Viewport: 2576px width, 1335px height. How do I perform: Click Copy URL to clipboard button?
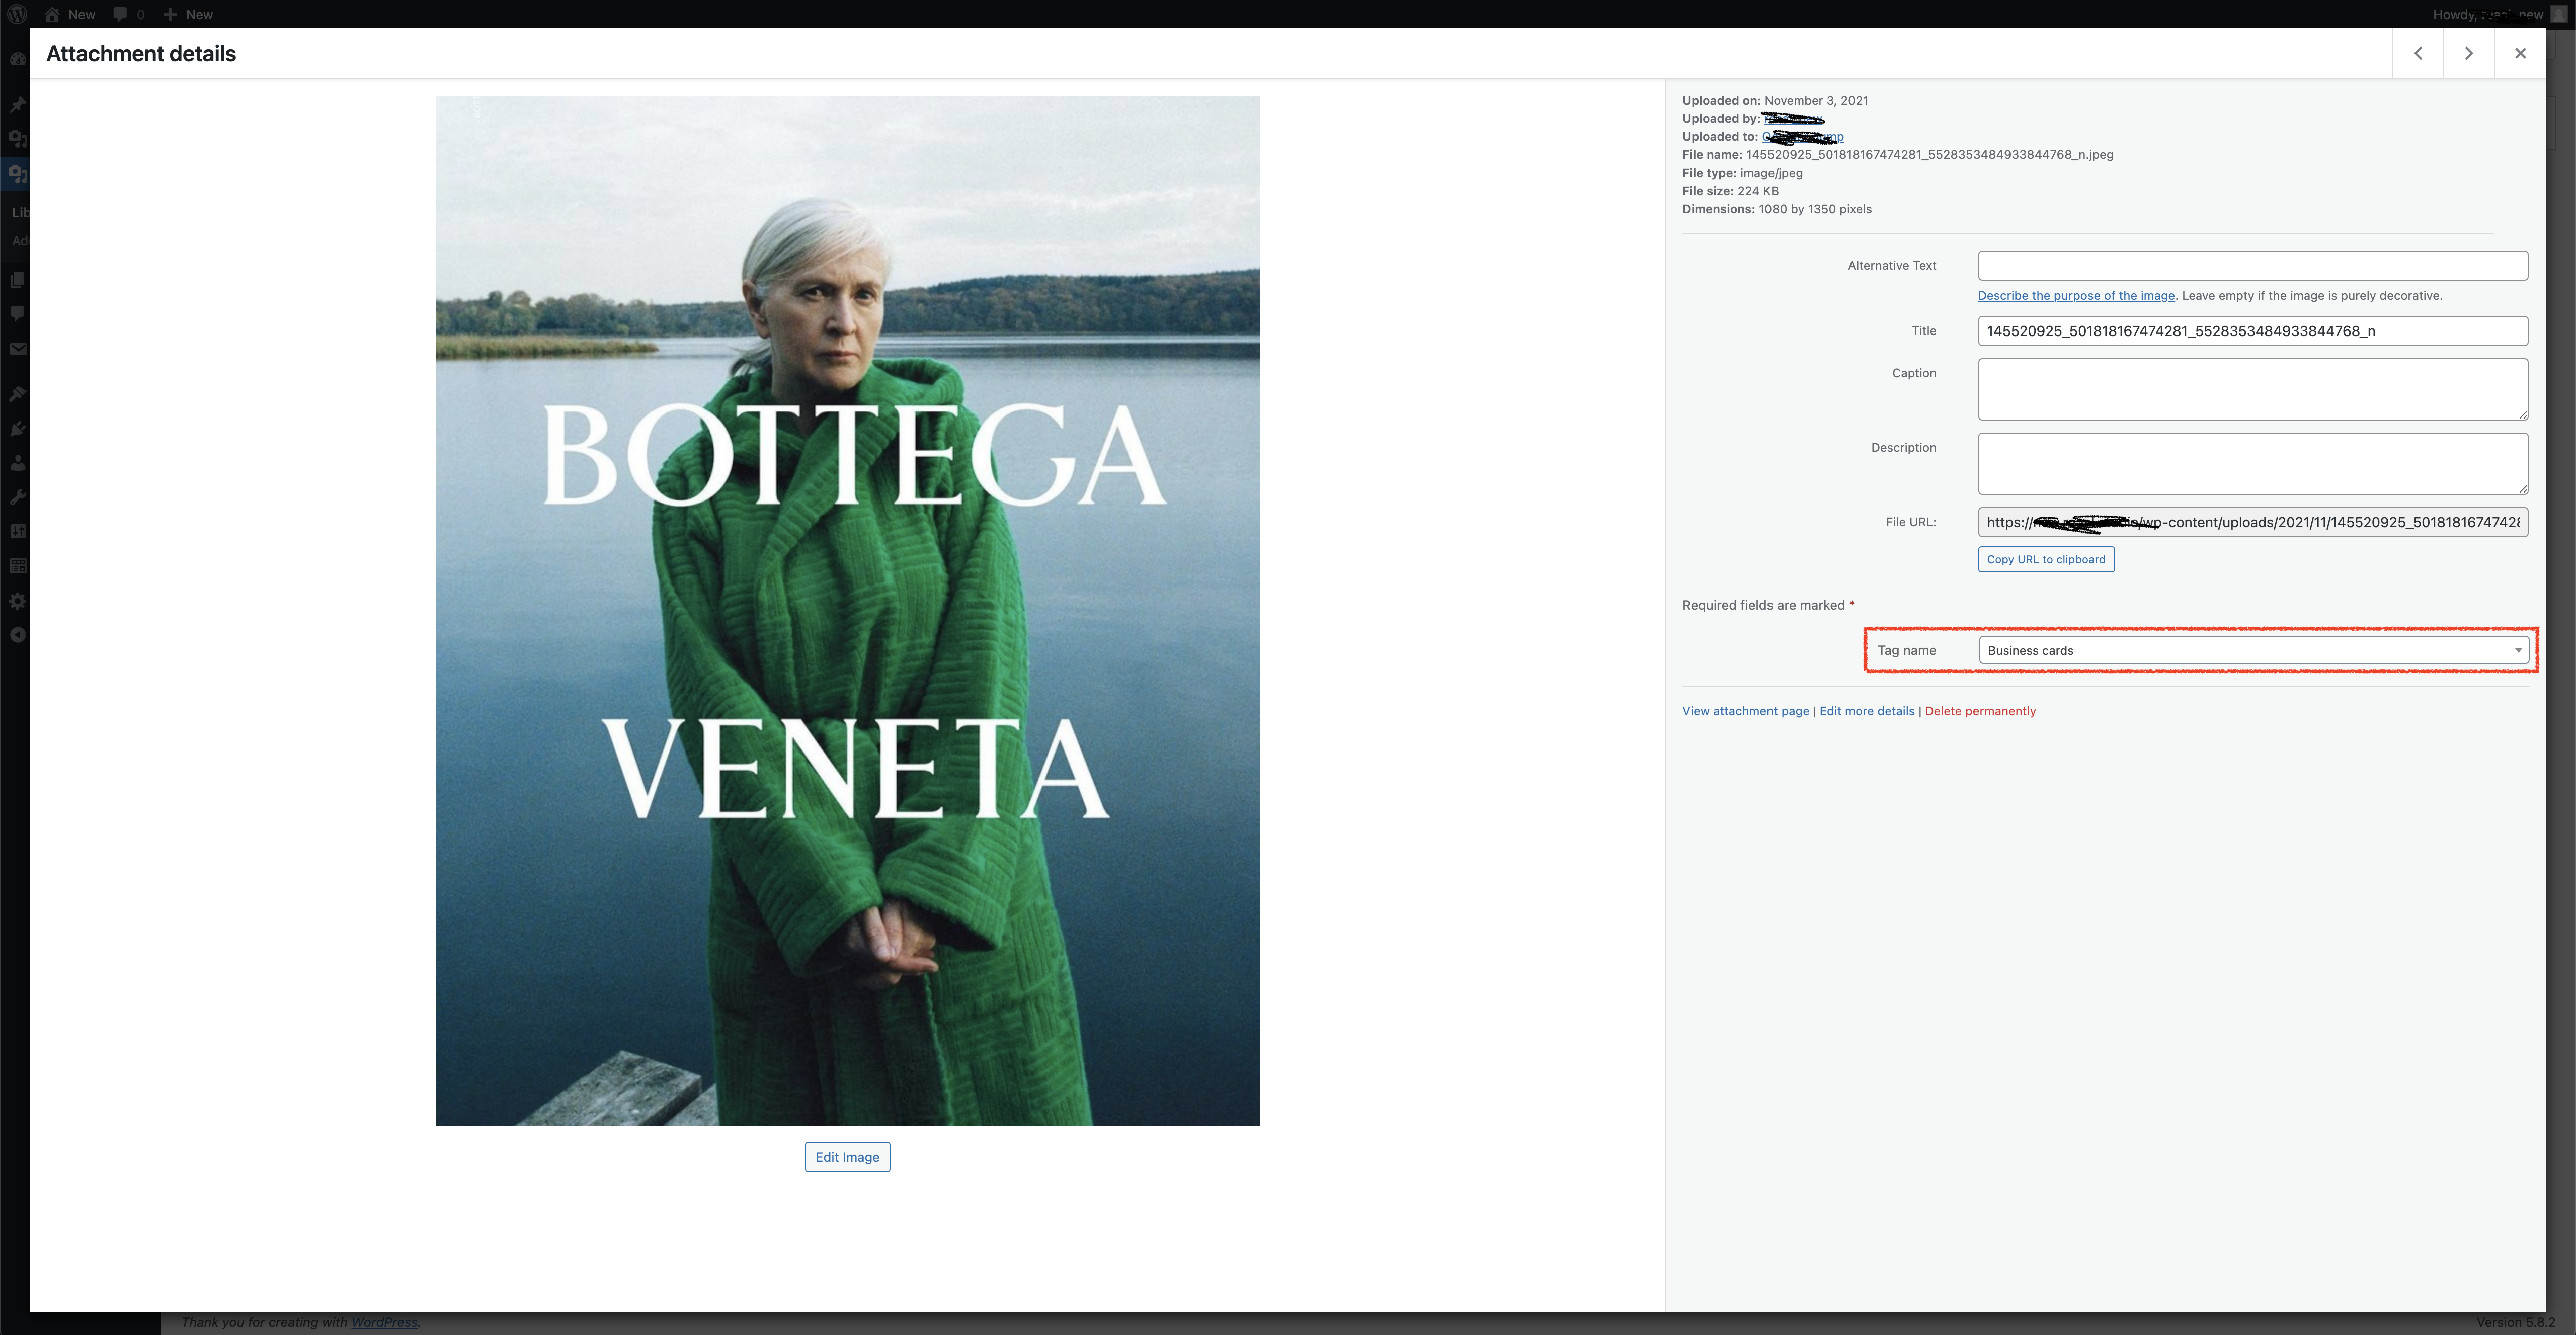point(2046,559)
